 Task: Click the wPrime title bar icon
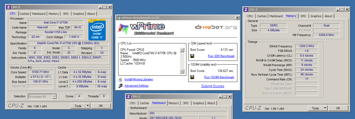118,18
